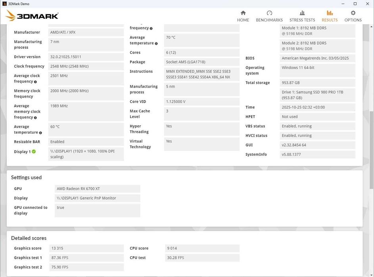Image resolution: width=374 pixels, height=277 pixels.
Task: Click the Settings used heading
Action: [x=26, y=178]
